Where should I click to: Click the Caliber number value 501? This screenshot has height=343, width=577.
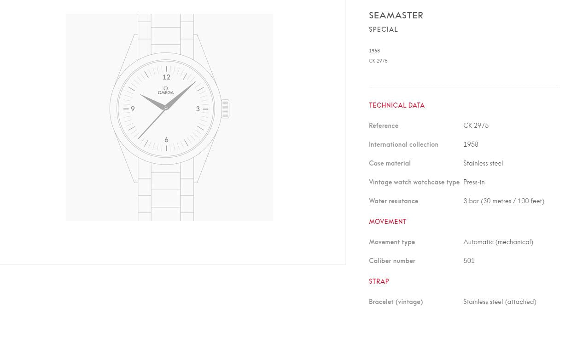(x=469, y=261)
